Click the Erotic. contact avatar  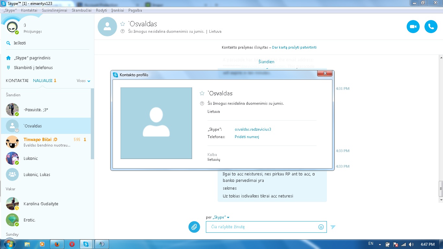[12, 220]
